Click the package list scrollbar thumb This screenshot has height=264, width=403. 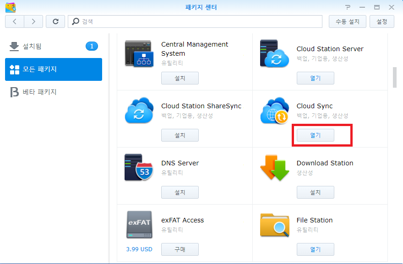point(394,77)
